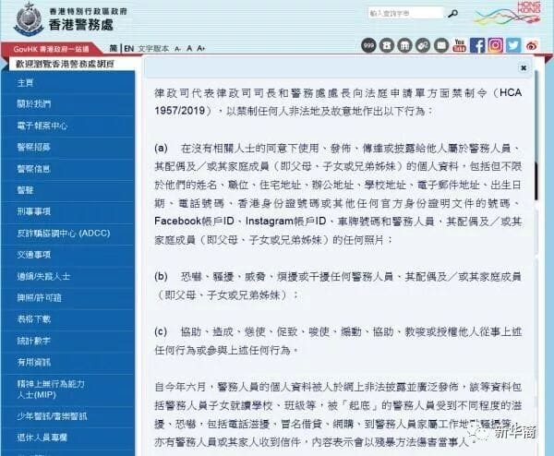Open the Weibo icon
This screenshot has width=554, height=456.
[532, 45]
